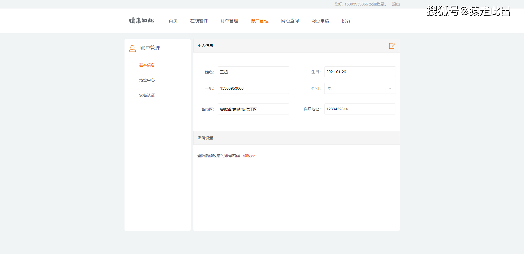Focus the 姓名 field with 王超
This screenshot has width=524, height=254.
(x=253, y=72)
